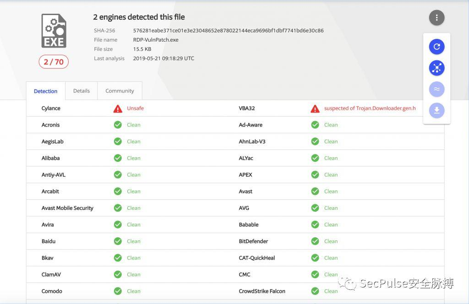Click the AhnLab-V3 engine name

[252, 142]
